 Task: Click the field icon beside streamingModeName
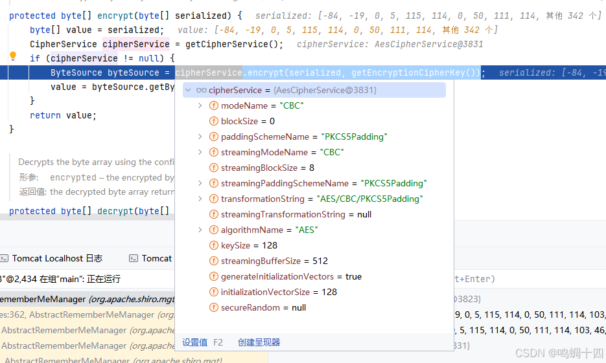pyautogui.click(x=214, y=152)
